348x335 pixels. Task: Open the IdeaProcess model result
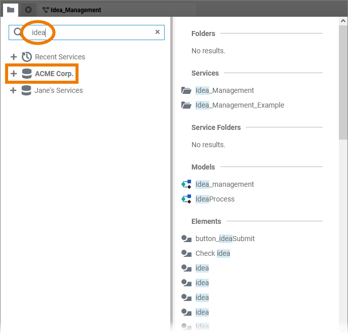(215, 199)
